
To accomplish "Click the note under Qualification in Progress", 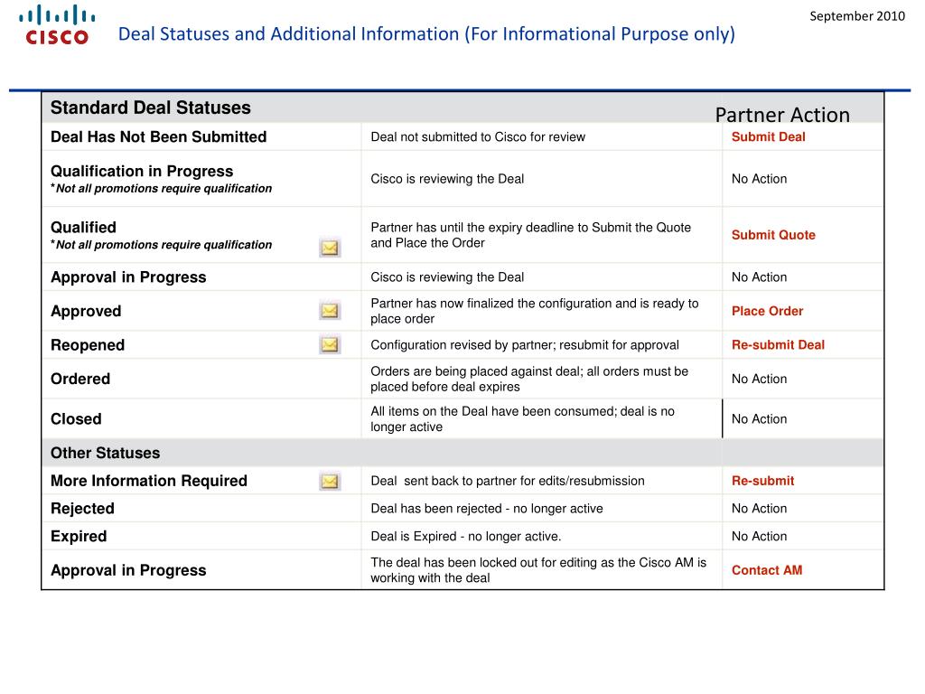I will [161, 188].
